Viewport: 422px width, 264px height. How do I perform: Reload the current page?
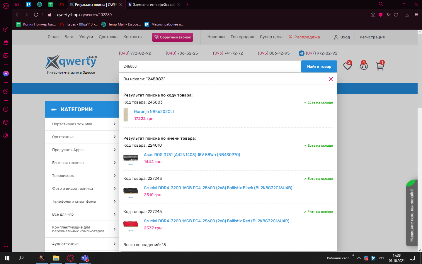pos(36,15)
